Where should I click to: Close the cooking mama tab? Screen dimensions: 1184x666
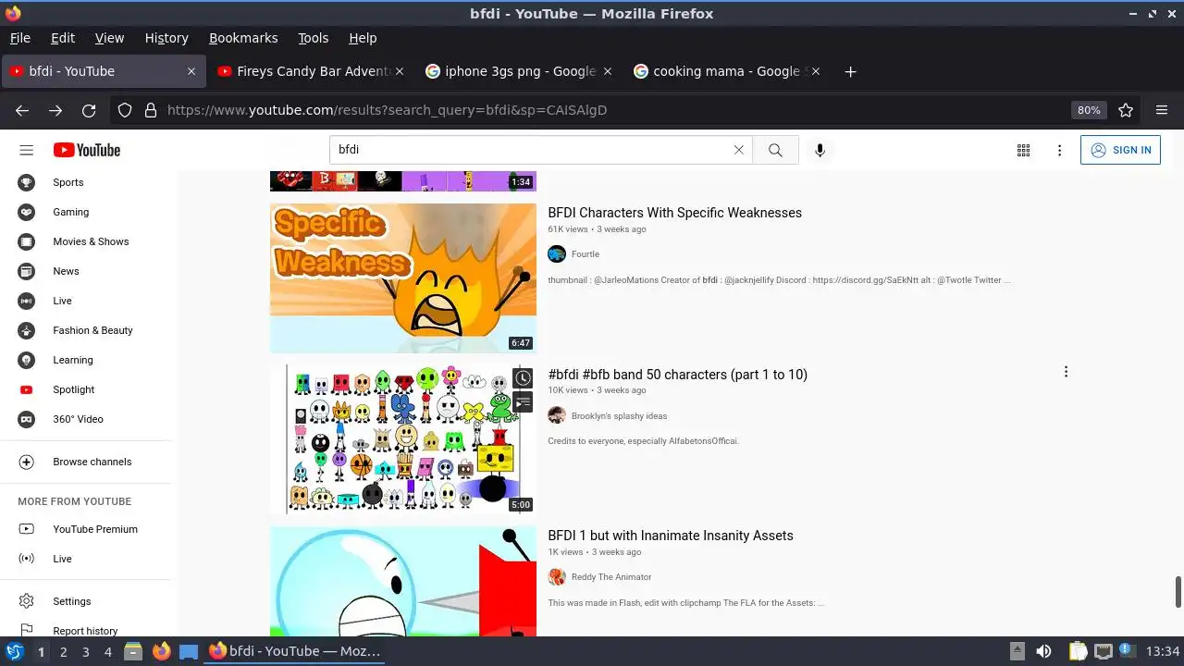pyautogui.click(x=815, y=71)
